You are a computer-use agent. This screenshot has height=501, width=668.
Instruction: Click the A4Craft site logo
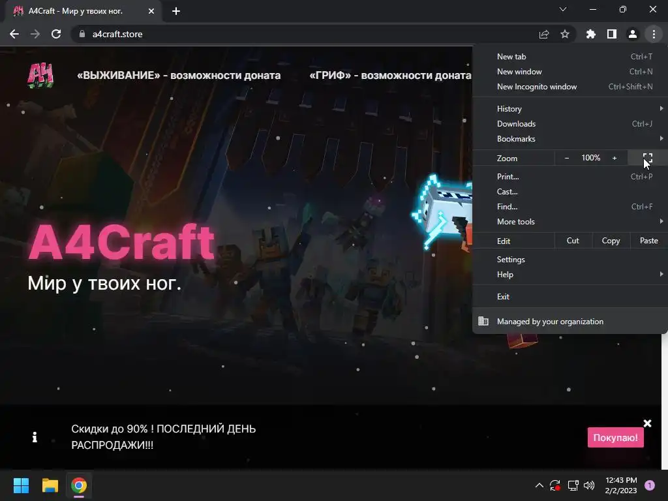(40, 76)
